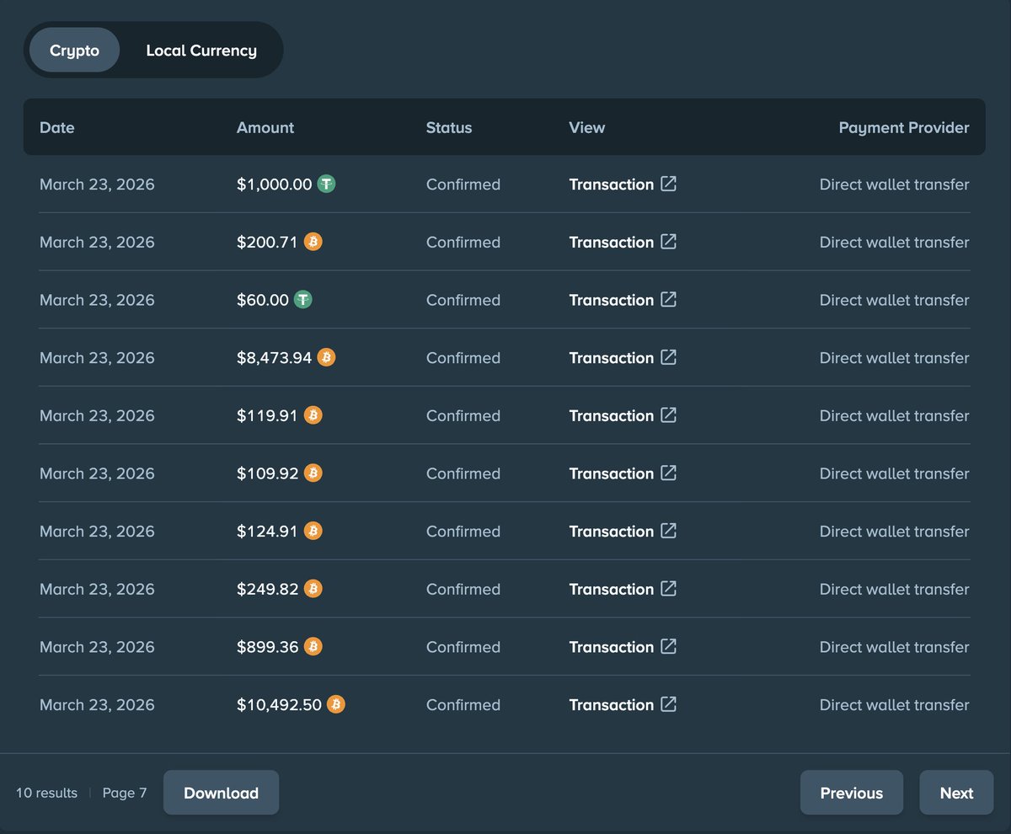Open external link icon in $60.00 row
This screenshot has width=1011, height=834.
[668, 299]
